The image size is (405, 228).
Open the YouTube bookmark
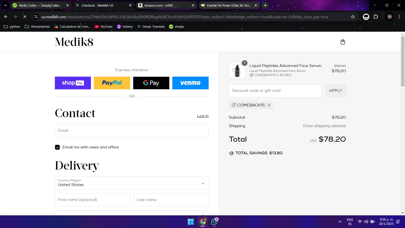(104, 26)
